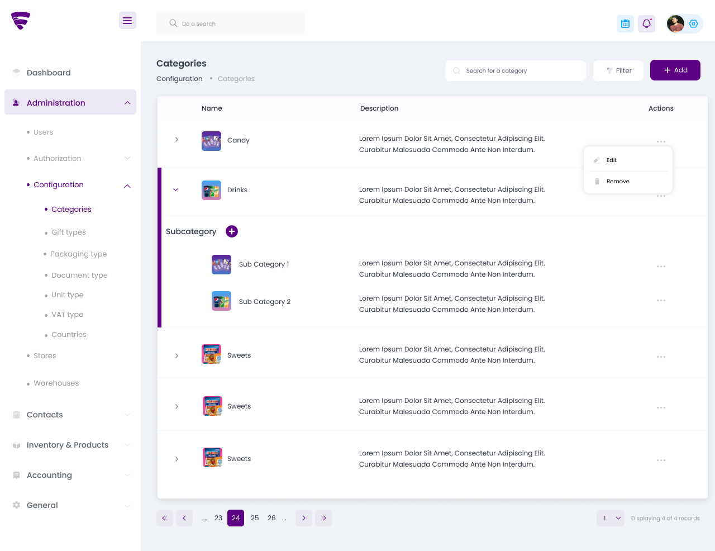Open actions dots for third Sweets row
This screenshot has height=551, width=715.
[661, 460]
